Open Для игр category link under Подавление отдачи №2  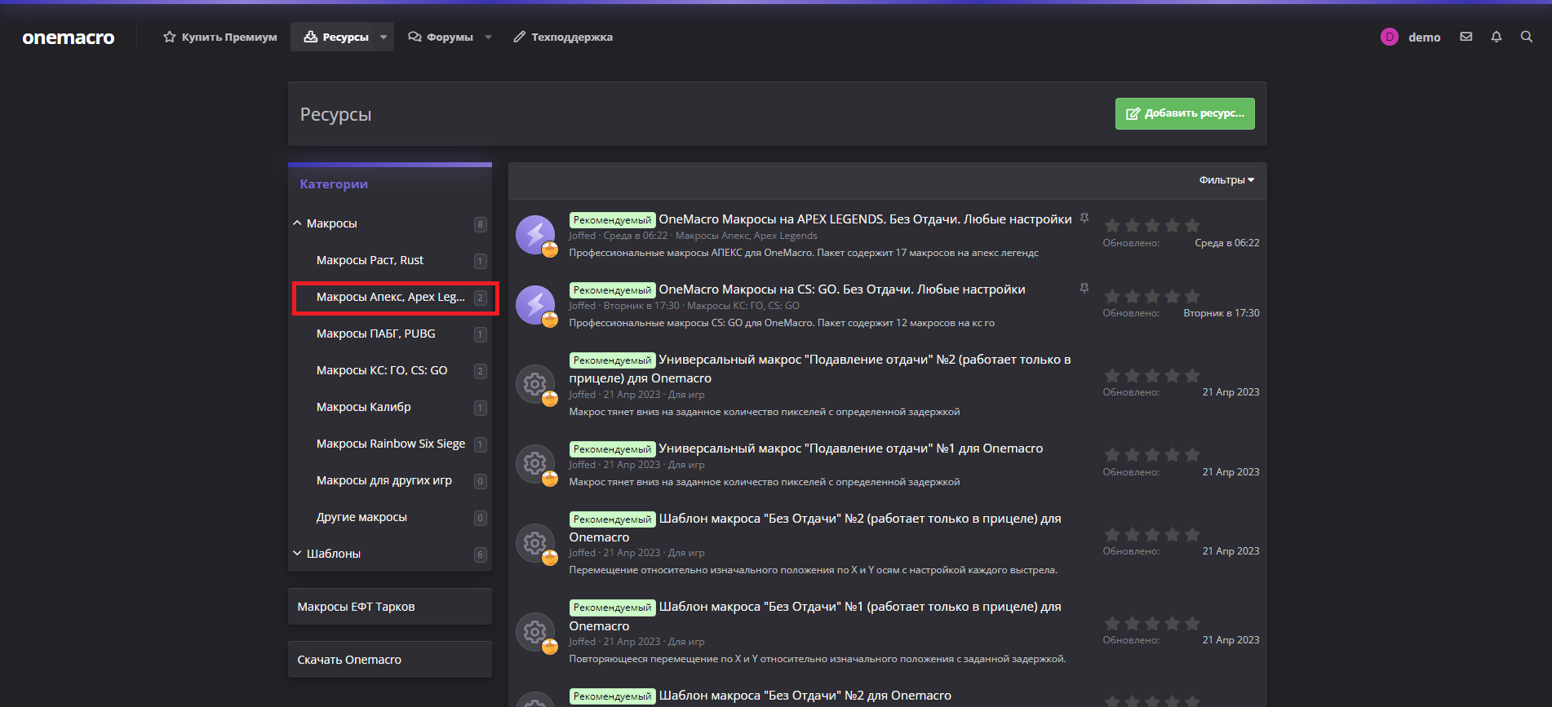pyautogui.click(x=686, y=395)
